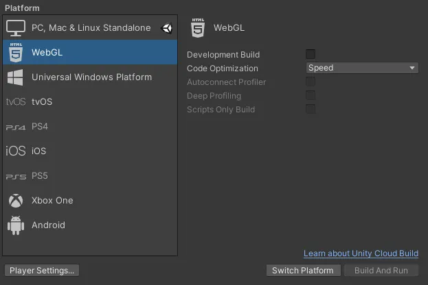Open the Code Optimization dropdown

coord(362,68)
